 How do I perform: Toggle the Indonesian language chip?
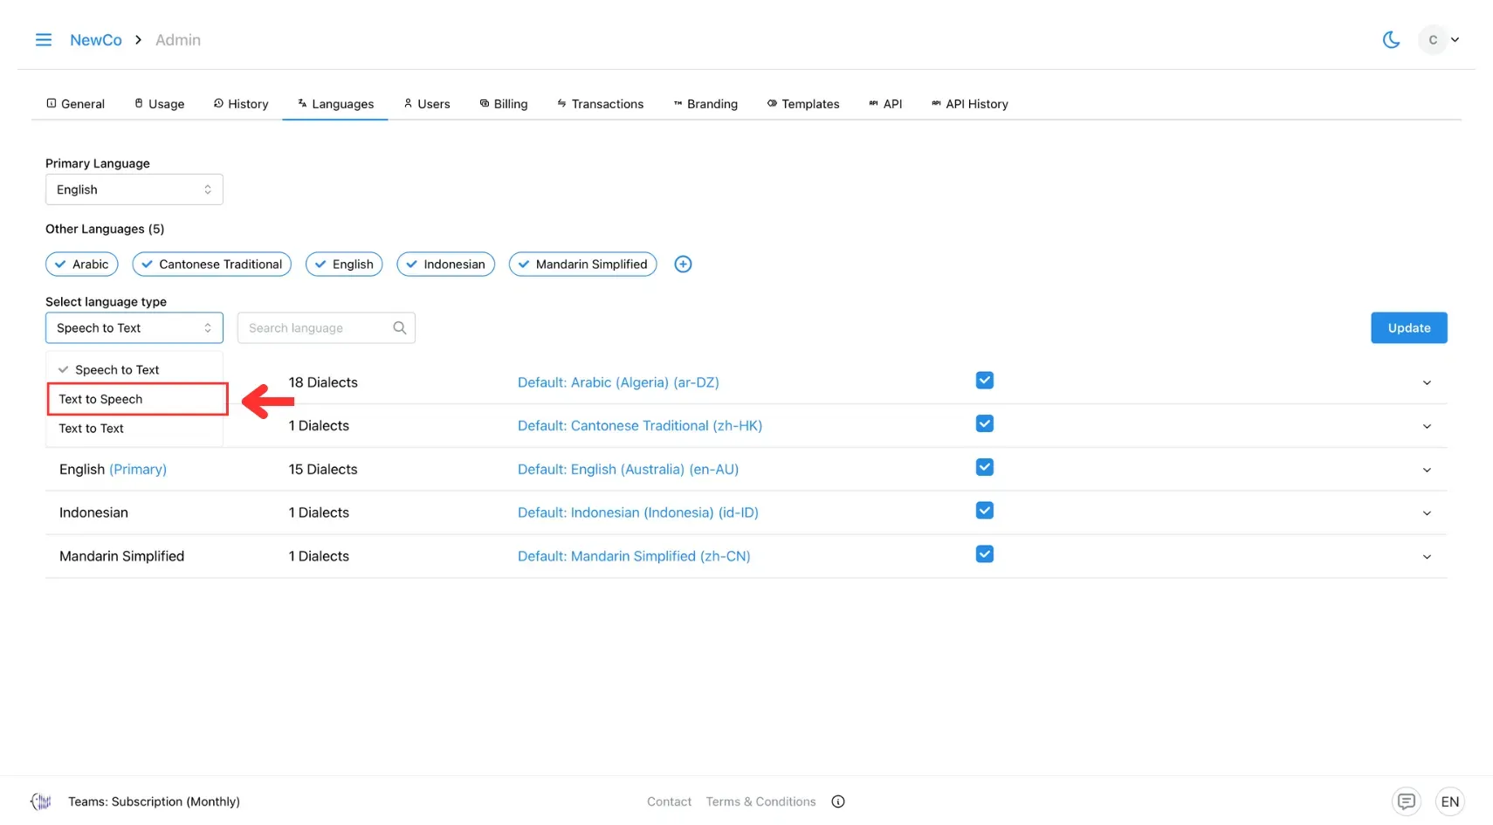tap(445, 265)
